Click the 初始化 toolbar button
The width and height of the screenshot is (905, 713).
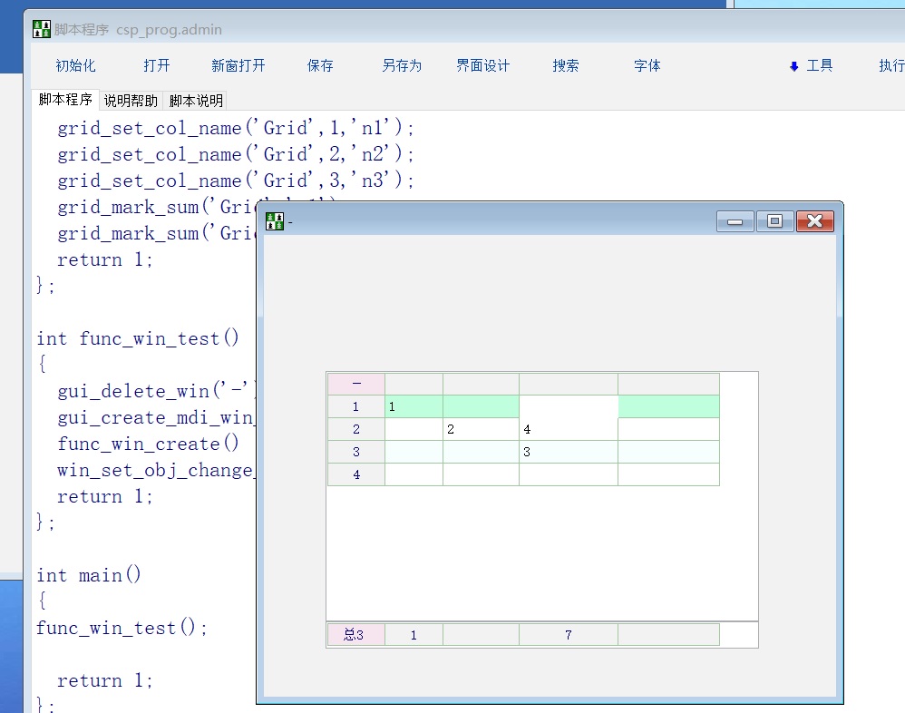(x=75, y=65)
